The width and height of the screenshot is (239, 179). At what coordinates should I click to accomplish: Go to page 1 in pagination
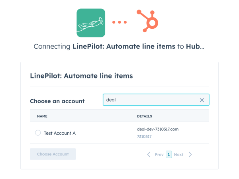pyautogui.click(x=169, y=154)
